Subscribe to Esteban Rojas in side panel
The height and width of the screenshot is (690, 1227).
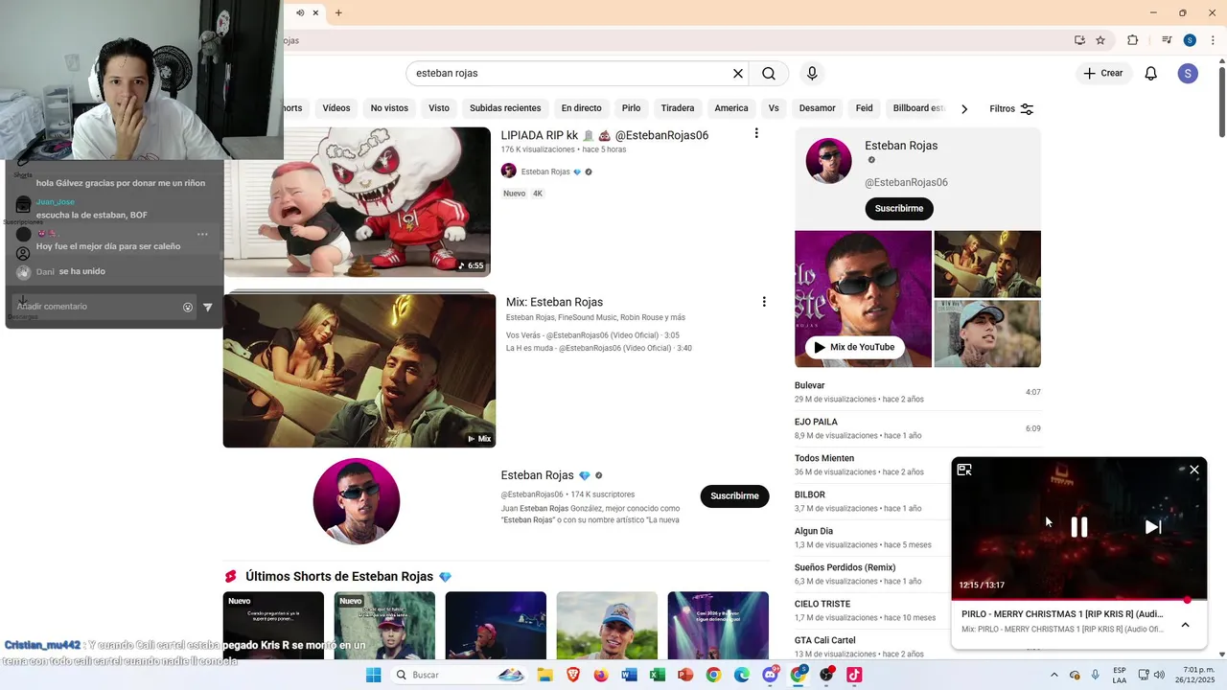[x=899, y=209]
